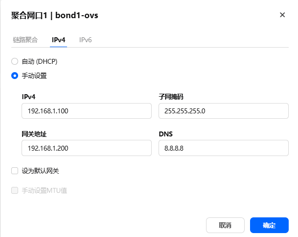This screenshot has width=298, height=237.
Task: Click the bold IPv4 label above 192.168.1.100
Action: 29,96
